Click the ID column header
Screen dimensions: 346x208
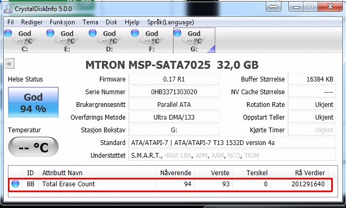click(31, 173)
